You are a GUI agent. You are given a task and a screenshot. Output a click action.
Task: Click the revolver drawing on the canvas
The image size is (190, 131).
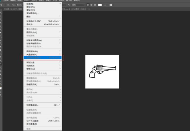(103, 71)
